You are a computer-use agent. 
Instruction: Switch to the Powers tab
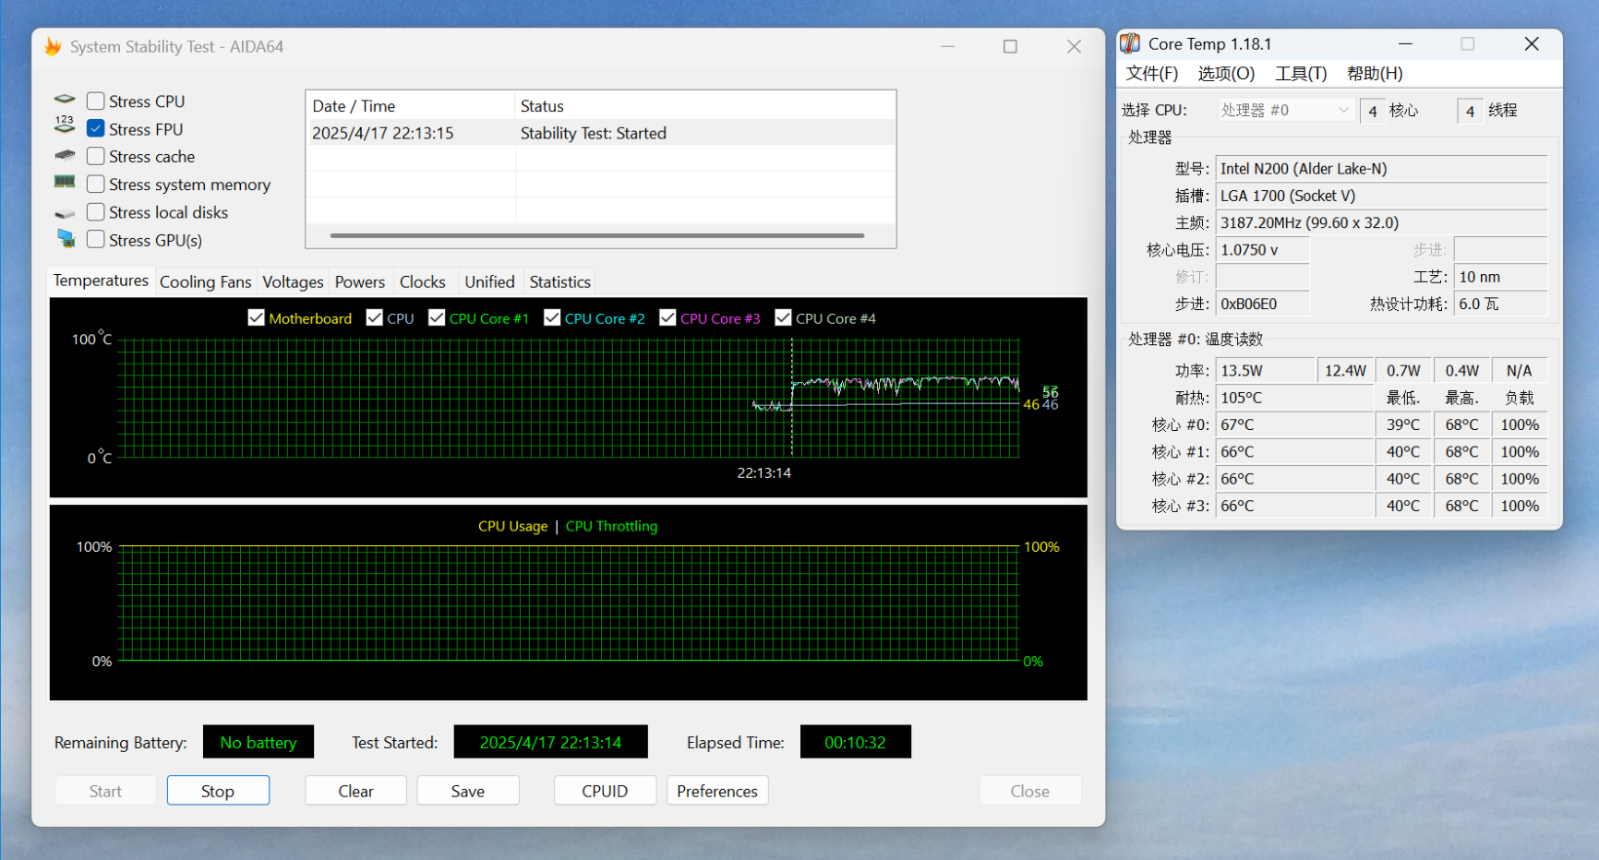(360, 281)
